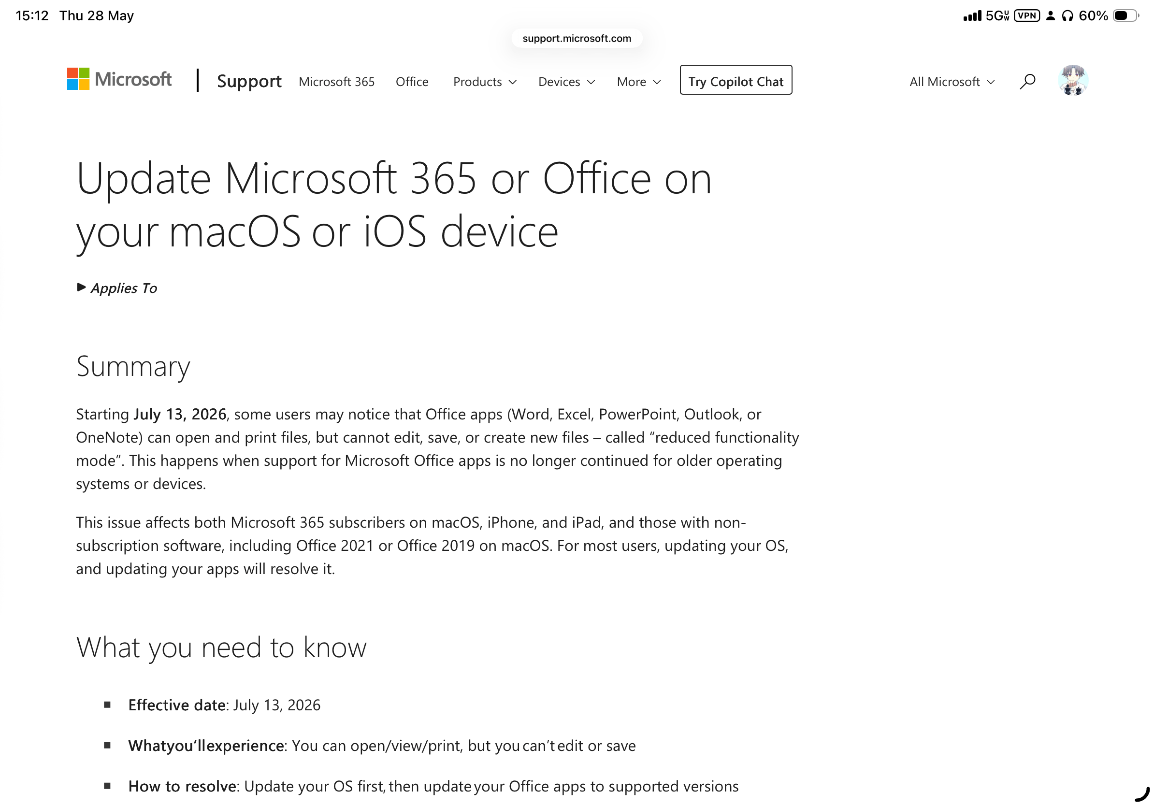The image size is (1154, 806).
Task: Click the How to resolve bullet
Action: pos(433,786)
